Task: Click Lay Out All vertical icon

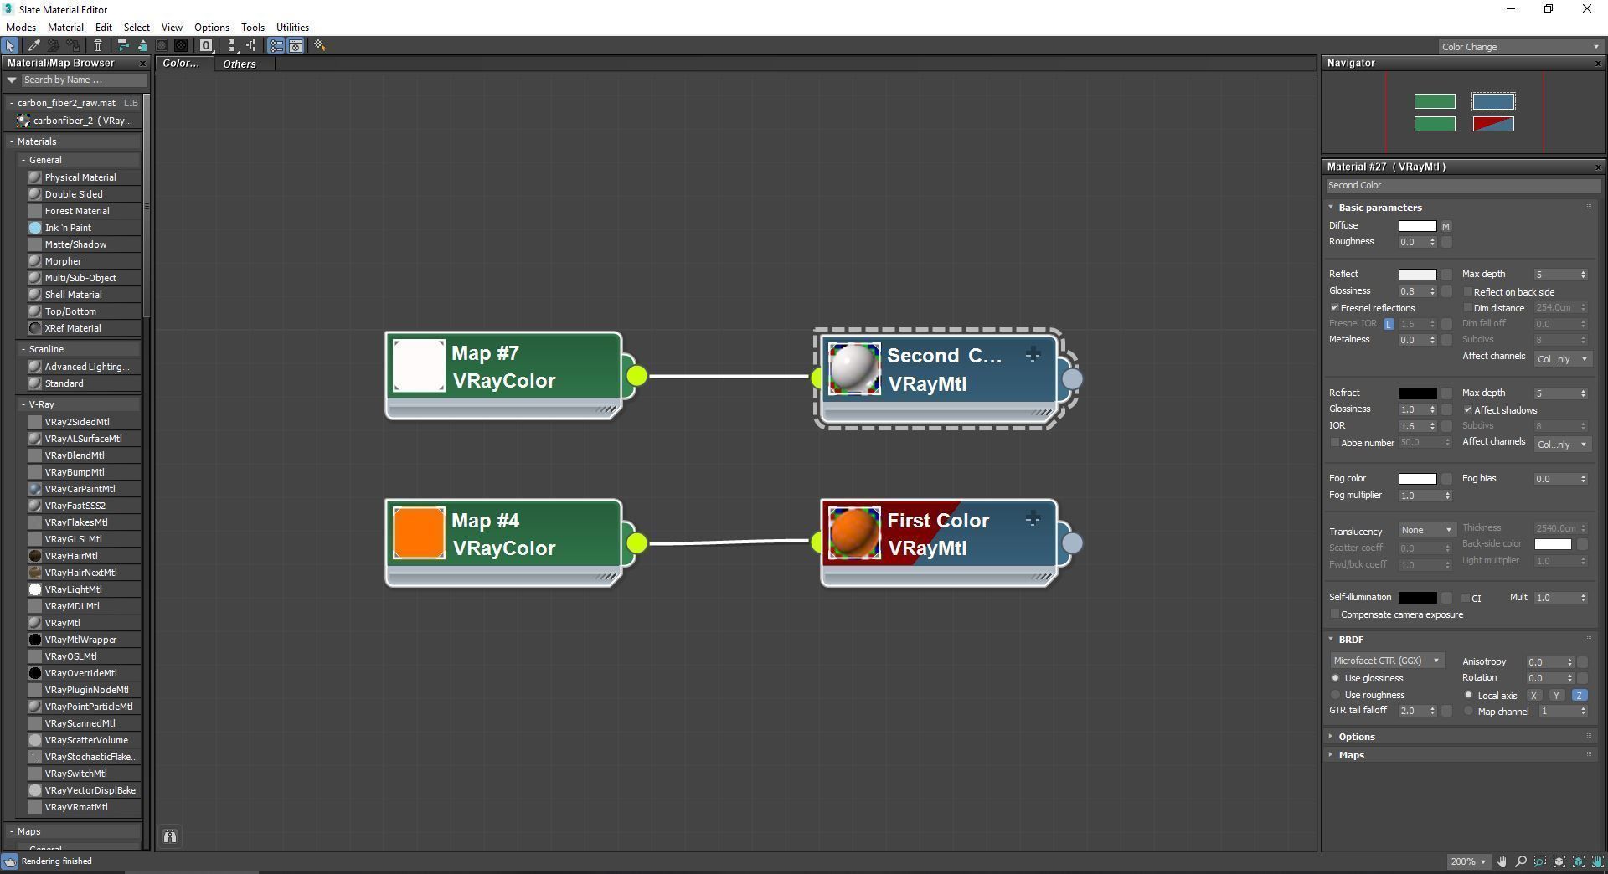Action: click(x=232, y=46)
